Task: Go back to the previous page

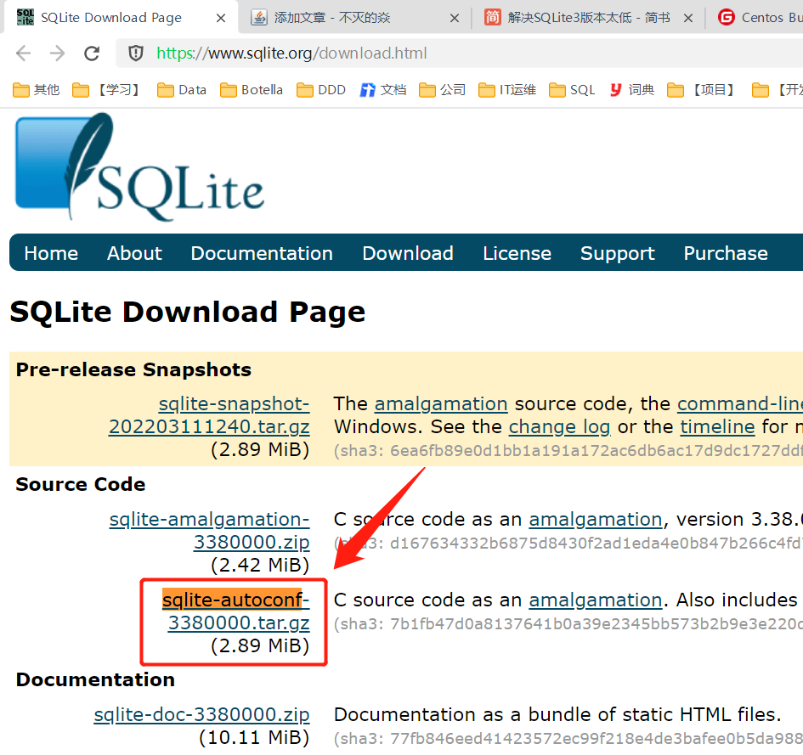Action: click(24, 54)
